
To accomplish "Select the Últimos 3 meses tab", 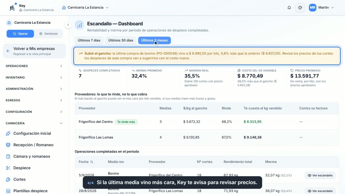I will tap(155, 41).
